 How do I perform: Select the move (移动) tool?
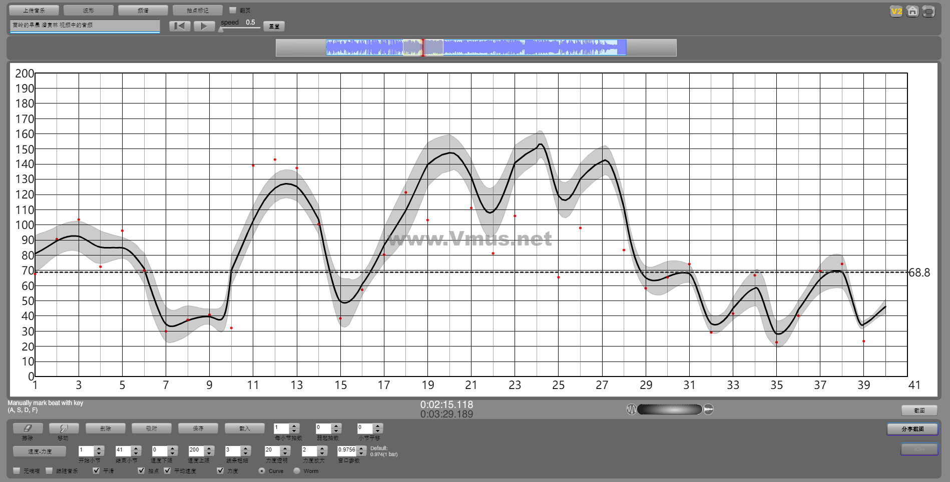pyautogui.click(x=64, y=428)
